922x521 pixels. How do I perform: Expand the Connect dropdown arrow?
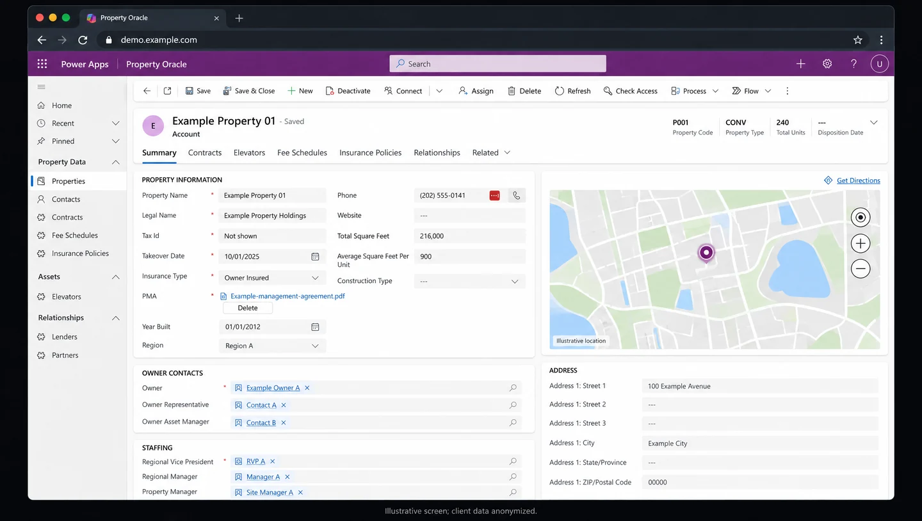(439, 91)
